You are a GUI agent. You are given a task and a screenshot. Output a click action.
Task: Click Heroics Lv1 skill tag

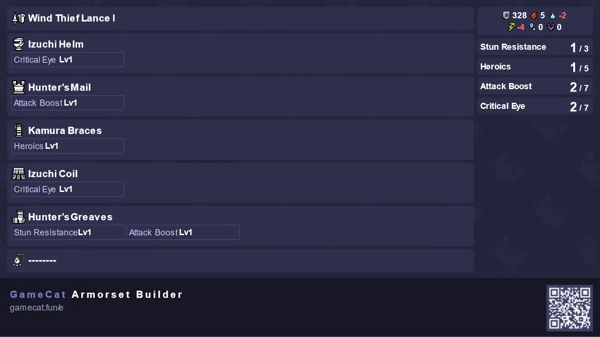click(68, 146)
